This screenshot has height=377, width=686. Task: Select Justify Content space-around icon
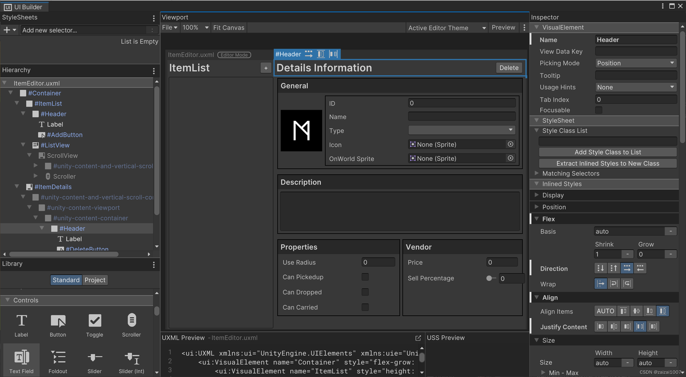tap(653, 327)
